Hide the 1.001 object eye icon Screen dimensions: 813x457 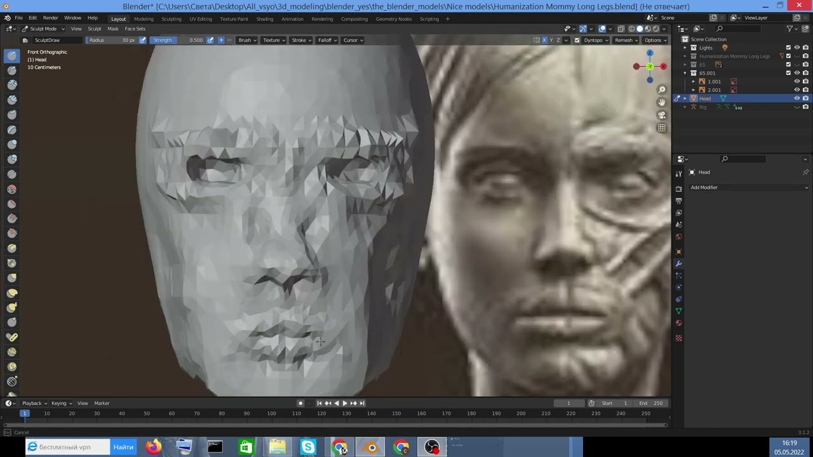click(x=797, y=81)
